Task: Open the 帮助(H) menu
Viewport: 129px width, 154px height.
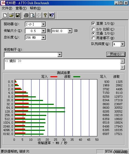Action: 35,8
